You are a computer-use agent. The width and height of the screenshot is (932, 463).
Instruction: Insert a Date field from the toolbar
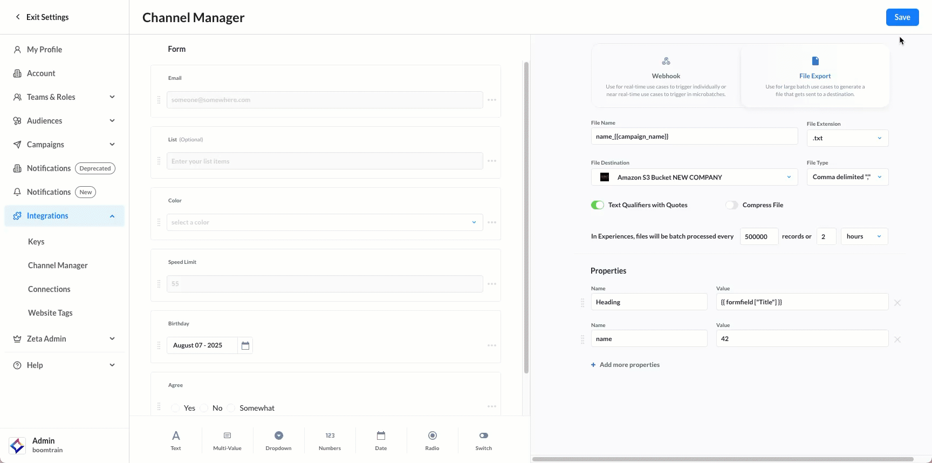[x=381, y=440]
